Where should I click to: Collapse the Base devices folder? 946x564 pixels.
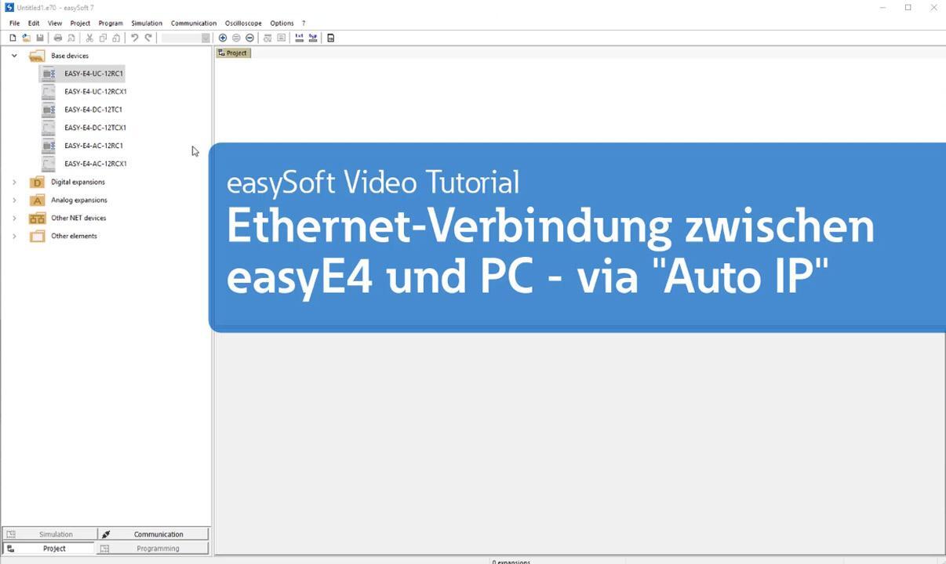coord(14,56)
